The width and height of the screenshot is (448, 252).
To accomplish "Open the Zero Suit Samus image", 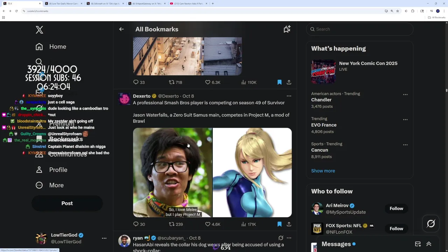I will point(252,173).
